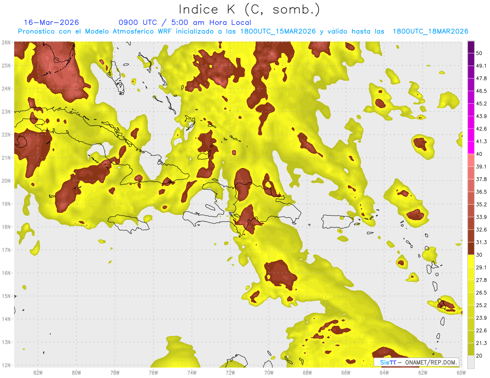
Task: Click the colorbar value '26.5'
Action: click(482, 292)
